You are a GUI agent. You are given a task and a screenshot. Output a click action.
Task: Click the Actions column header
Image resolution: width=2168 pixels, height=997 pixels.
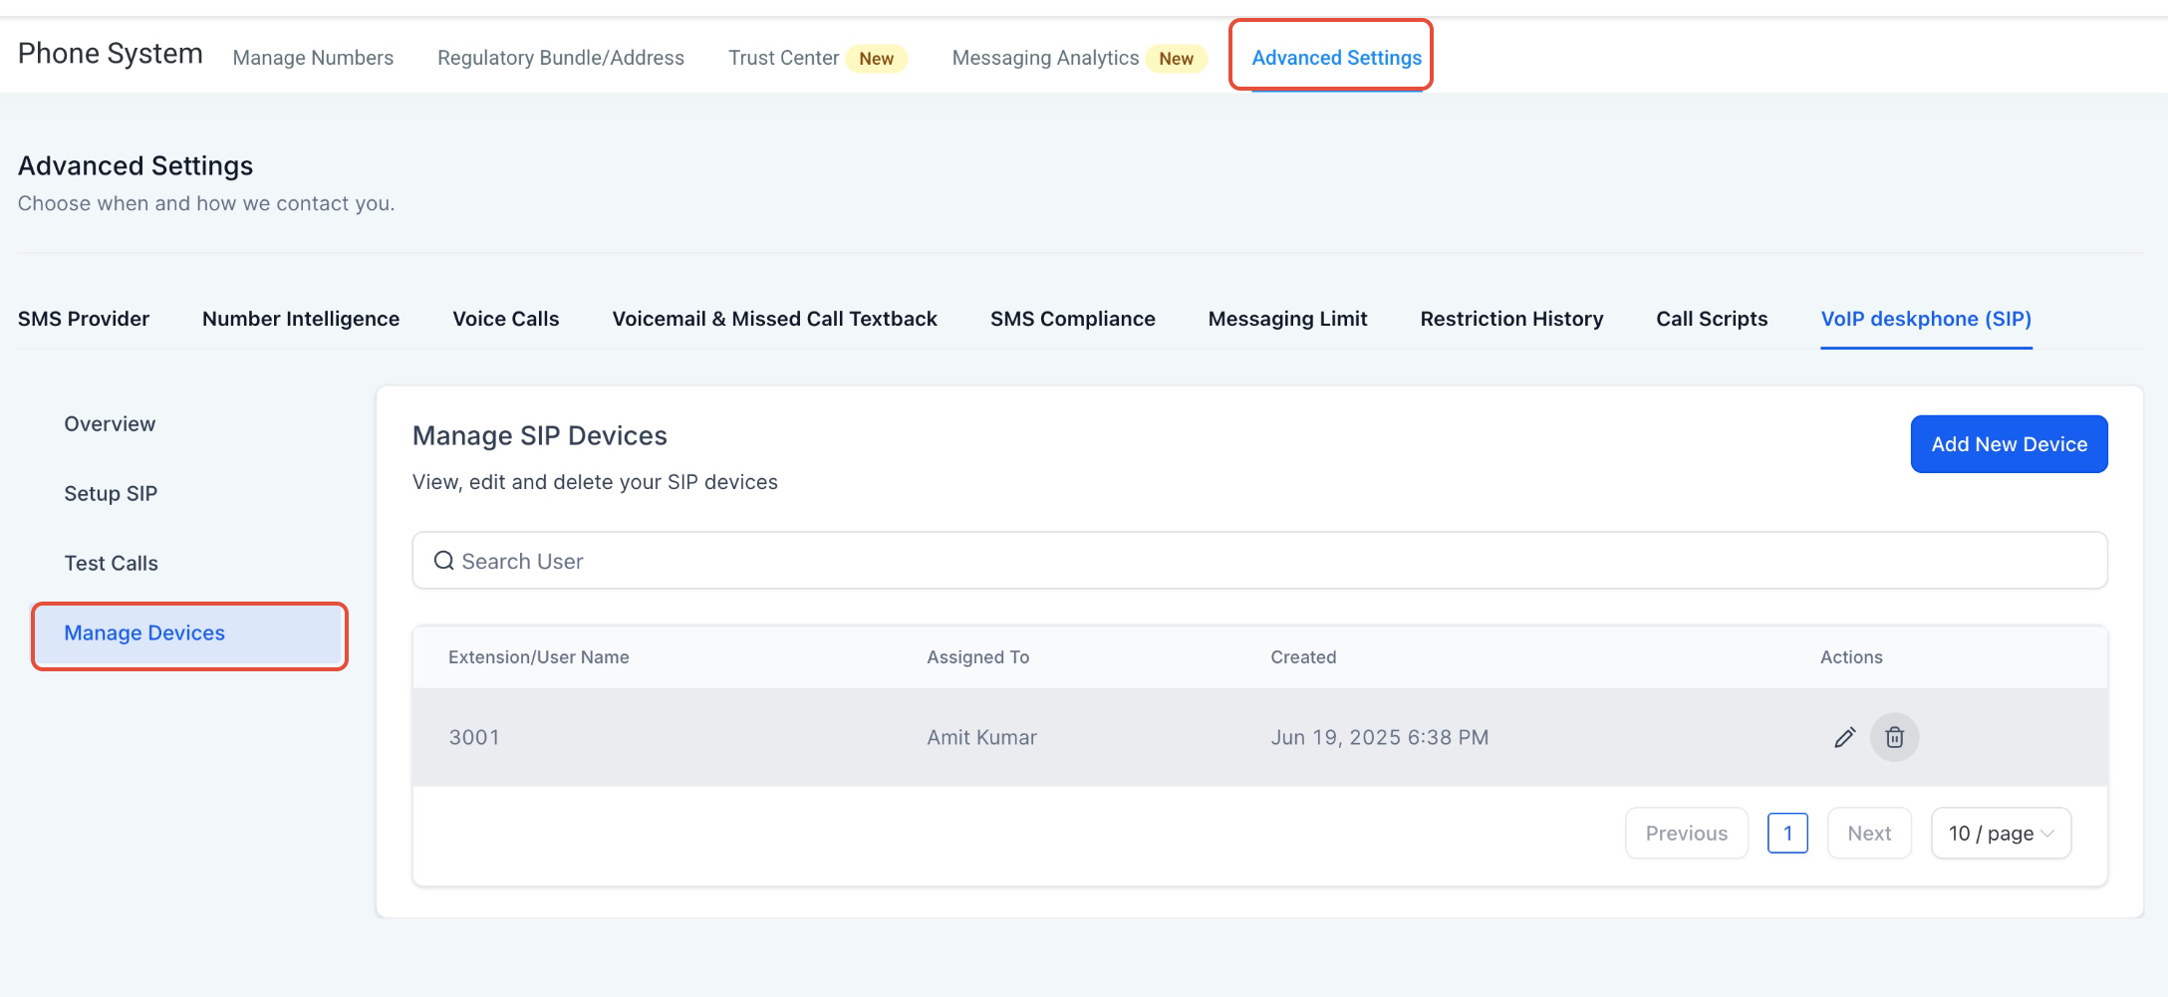[x=1851, y=657]
